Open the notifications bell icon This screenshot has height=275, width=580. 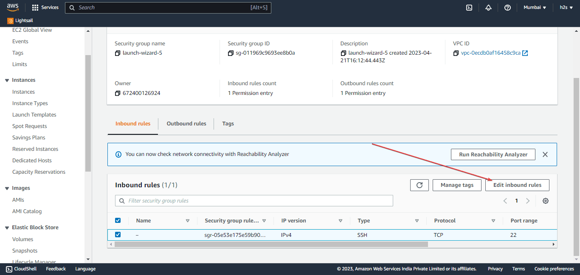tap(488, 8)
